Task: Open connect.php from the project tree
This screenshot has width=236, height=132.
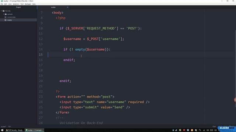Action: click(x=11, y=17)
